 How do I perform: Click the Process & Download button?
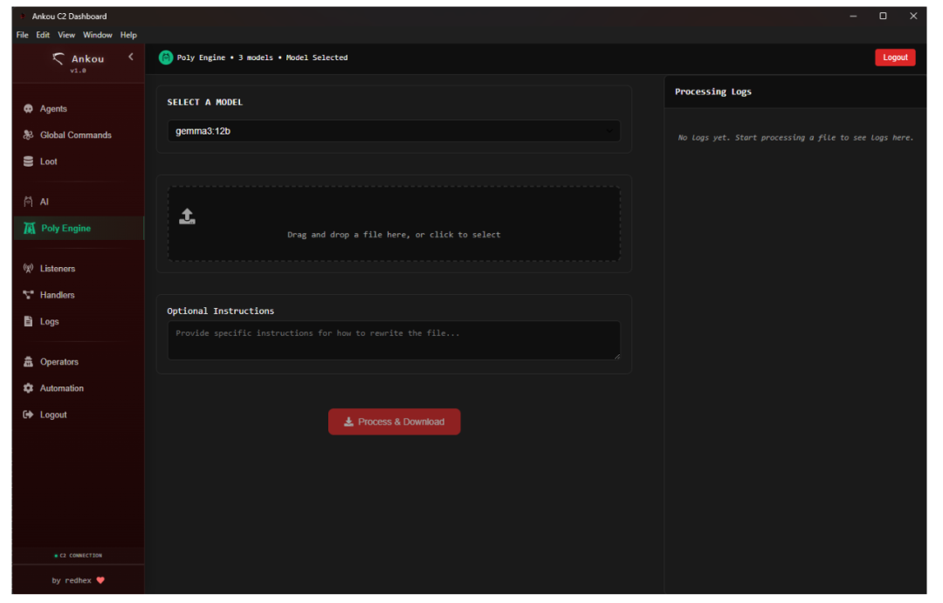tap(395, 422)
